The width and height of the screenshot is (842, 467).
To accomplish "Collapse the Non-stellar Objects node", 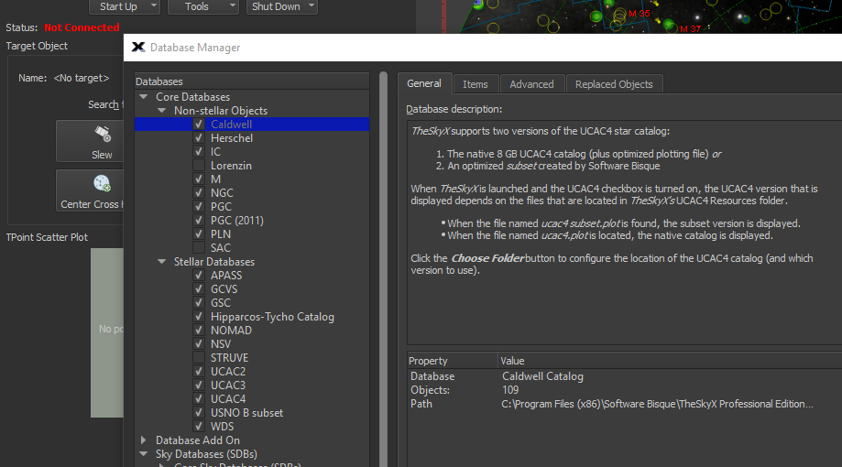I will point(161,111).
